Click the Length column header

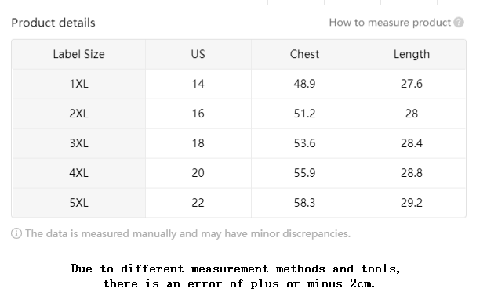coord(412,54)
